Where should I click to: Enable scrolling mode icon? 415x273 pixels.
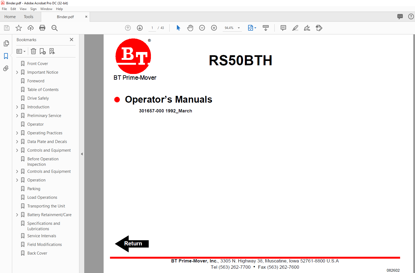click(x=266, y=28)
